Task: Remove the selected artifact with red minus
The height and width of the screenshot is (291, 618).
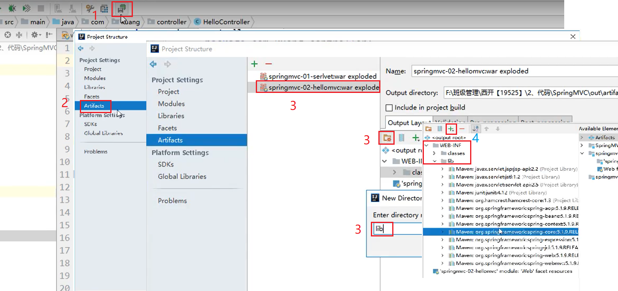Action: point(268,64)
